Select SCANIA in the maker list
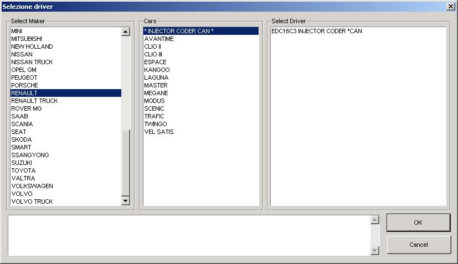Image resolution: width=458 pixels, height=264 pixels. click(66, 124)
